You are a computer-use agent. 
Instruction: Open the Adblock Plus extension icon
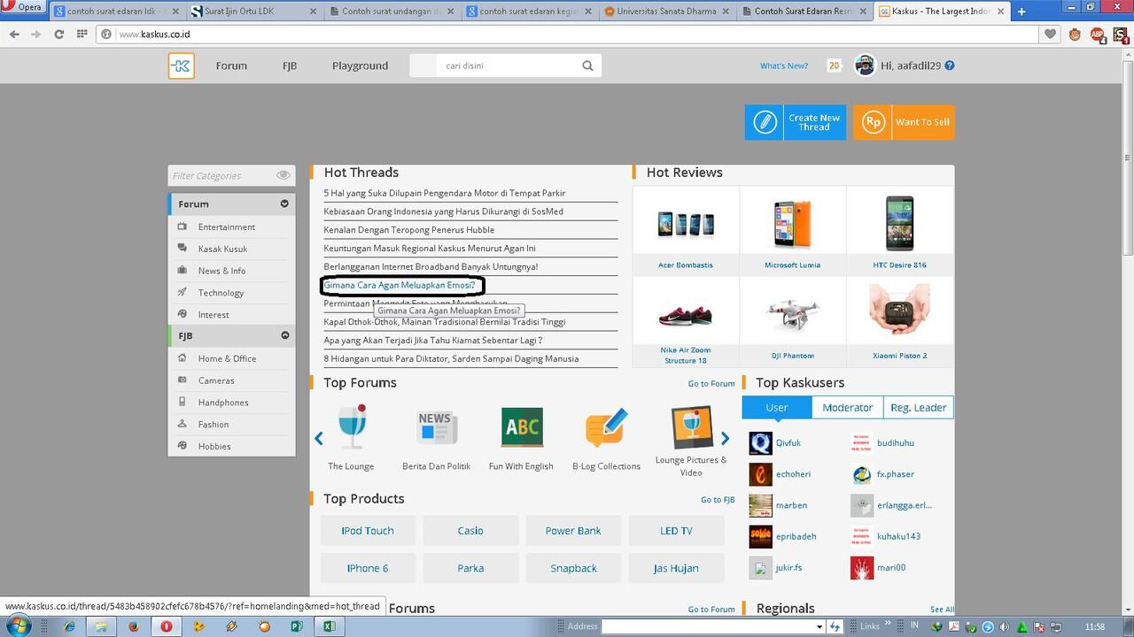(1097, 35)
